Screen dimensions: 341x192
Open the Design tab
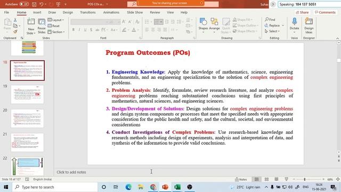(68, 12)
